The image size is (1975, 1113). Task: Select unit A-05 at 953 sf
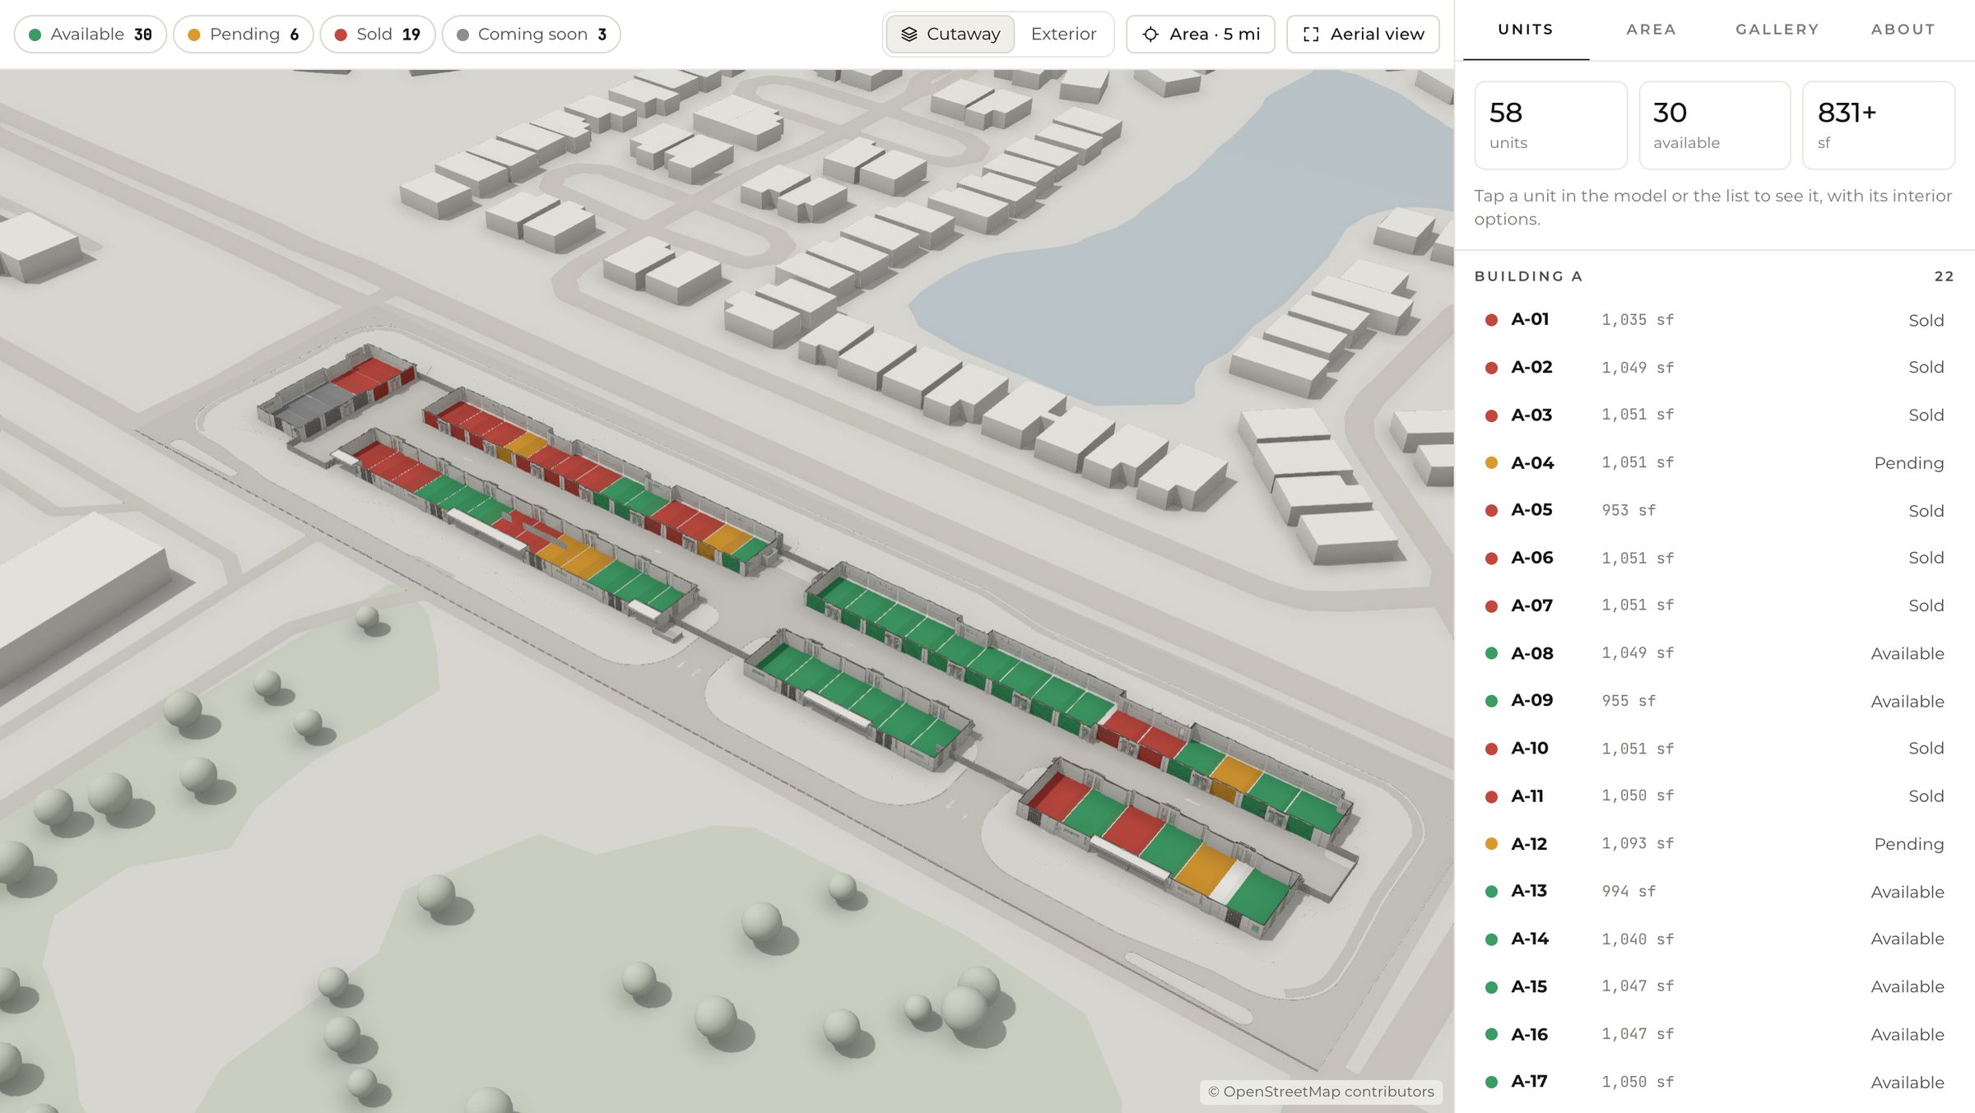(1714, 510)
